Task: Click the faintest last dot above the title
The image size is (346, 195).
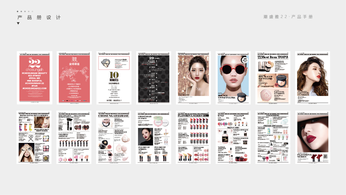Action: tap(32, 11)
